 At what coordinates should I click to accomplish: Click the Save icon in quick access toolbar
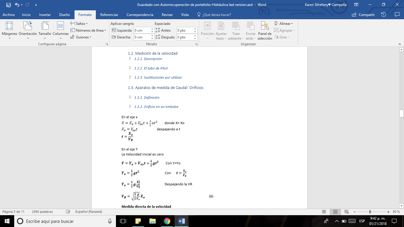(9, 5)
